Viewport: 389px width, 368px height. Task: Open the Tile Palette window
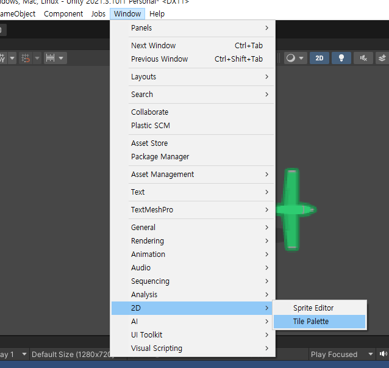(319, 322)
